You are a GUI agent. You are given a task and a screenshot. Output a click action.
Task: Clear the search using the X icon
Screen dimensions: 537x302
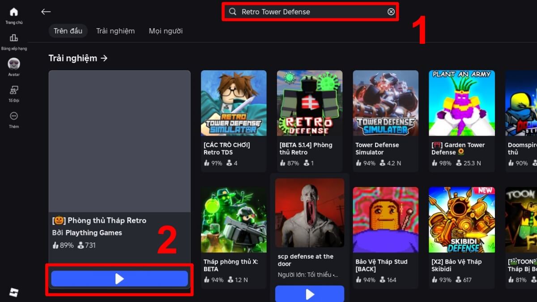click(x=390, y=12)
